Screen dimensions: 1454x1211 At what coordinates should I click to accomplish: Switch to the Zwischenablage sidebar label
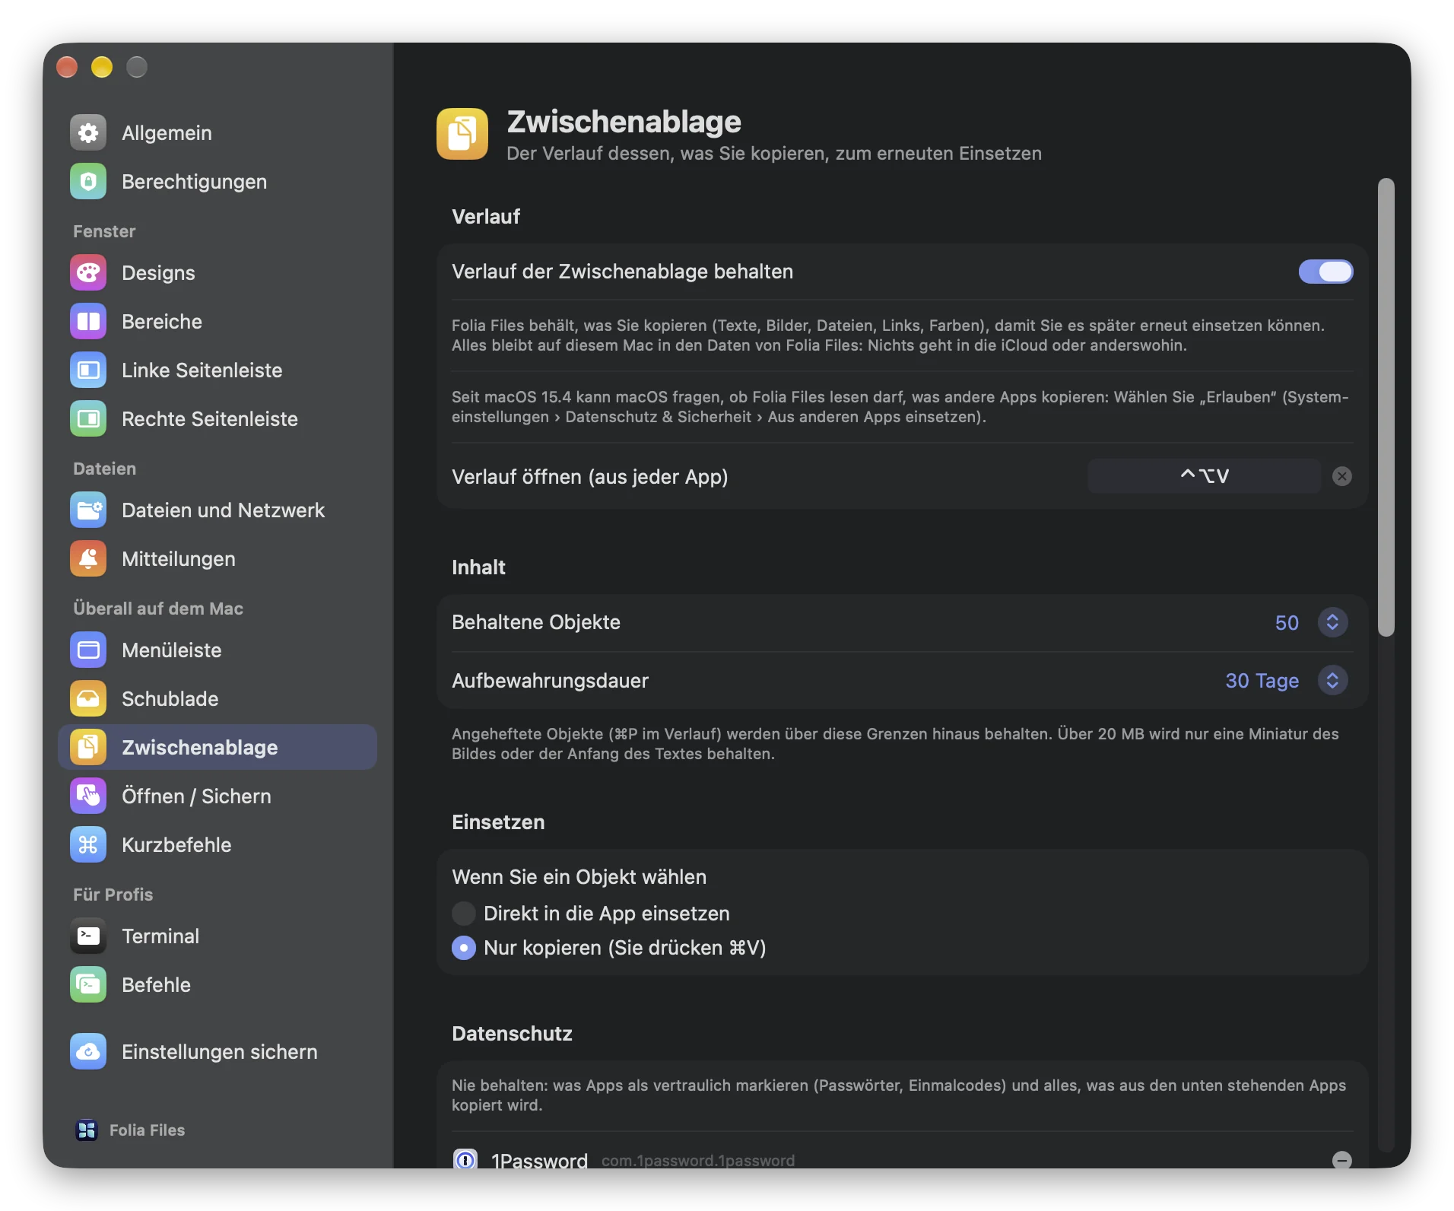200,748
